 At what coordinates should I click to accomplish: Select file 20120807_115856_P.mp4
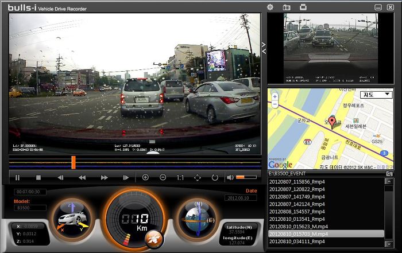(x=326, y=182)
